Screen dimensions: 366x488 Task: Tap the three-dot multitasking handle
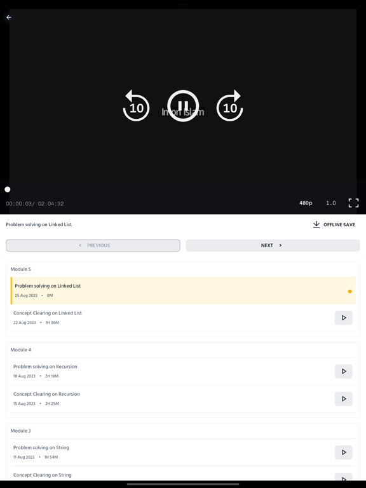tap(183, 4)
